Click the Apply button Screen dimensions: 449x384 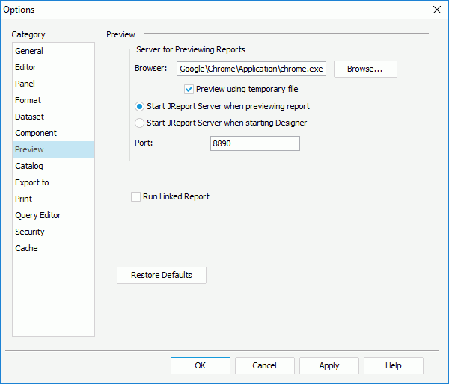pyautogui.click(x=329, y=365)
